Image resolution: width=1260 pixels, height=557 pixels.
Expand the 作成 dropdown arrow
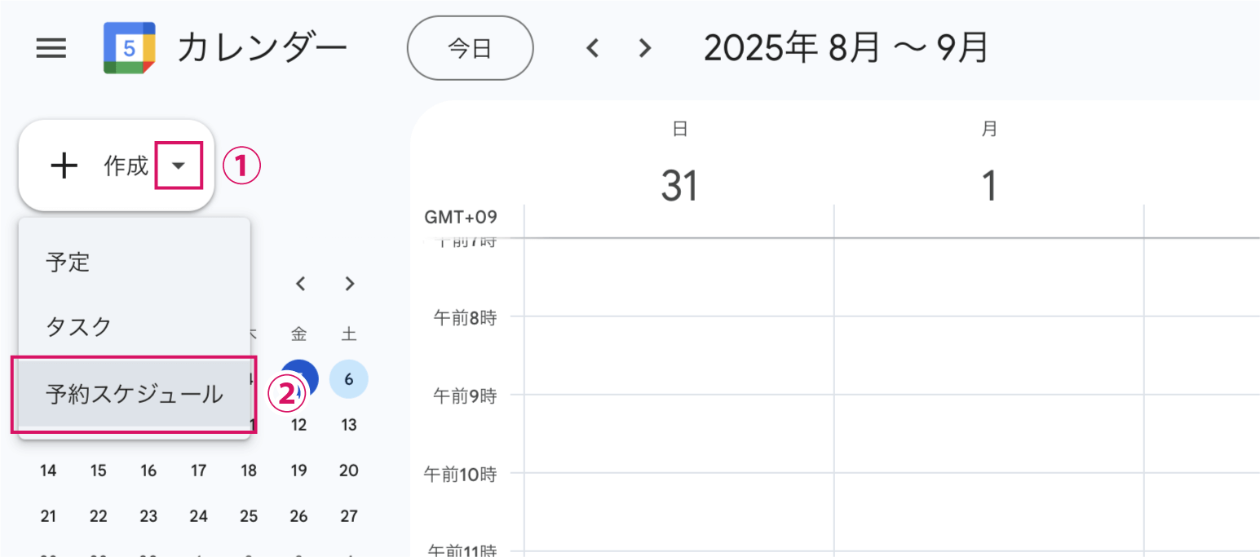(x=179, y=166)
